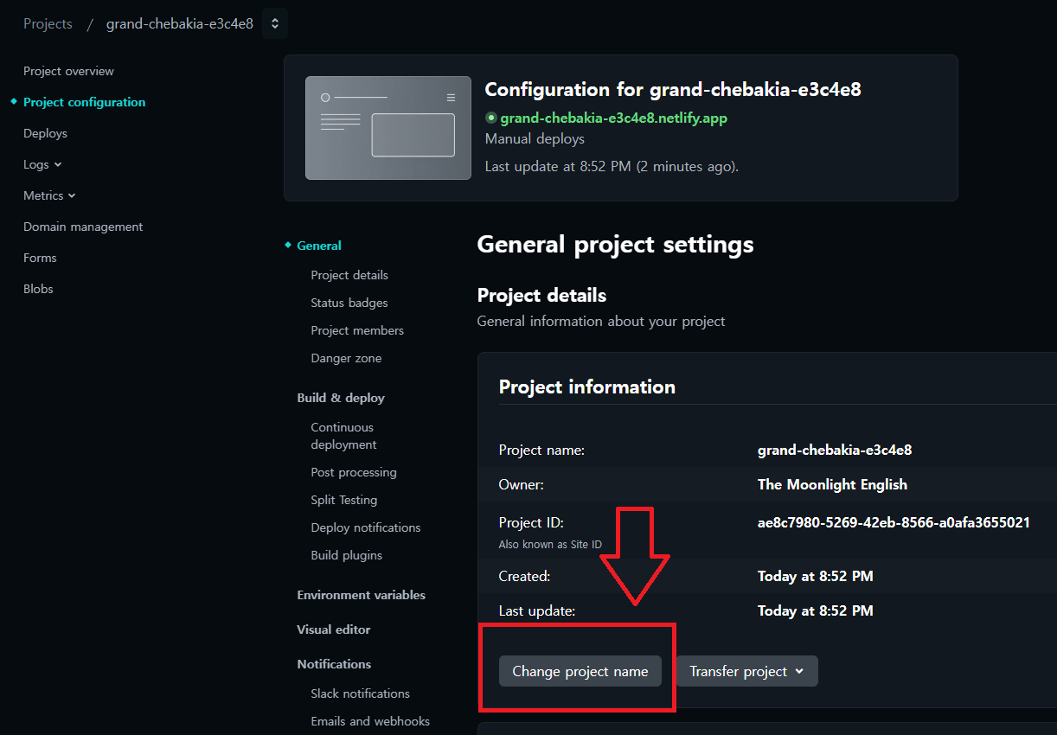Screen dimensions: 1057x735
Task: Click the site preview thumbnail
Action: (x=388, y=128)
